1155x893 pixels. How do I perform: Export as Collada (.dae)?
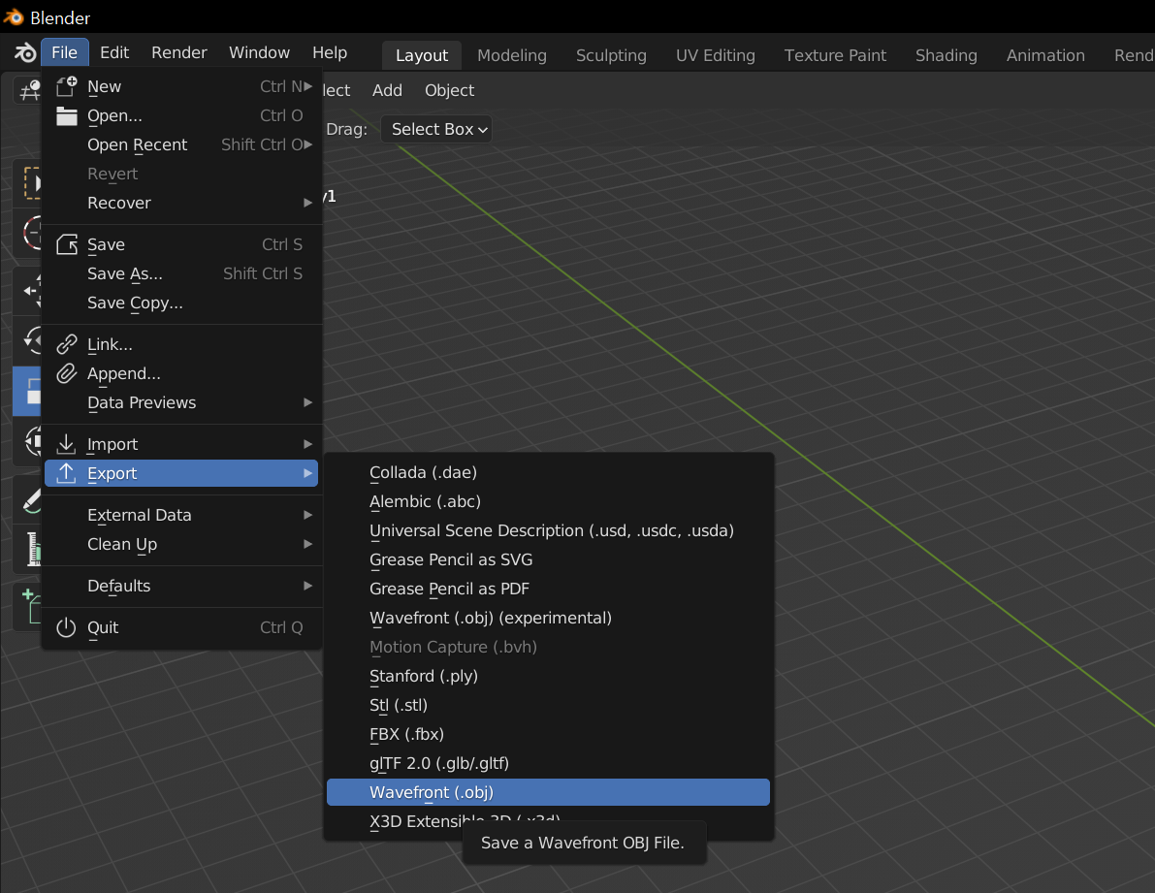548,472
